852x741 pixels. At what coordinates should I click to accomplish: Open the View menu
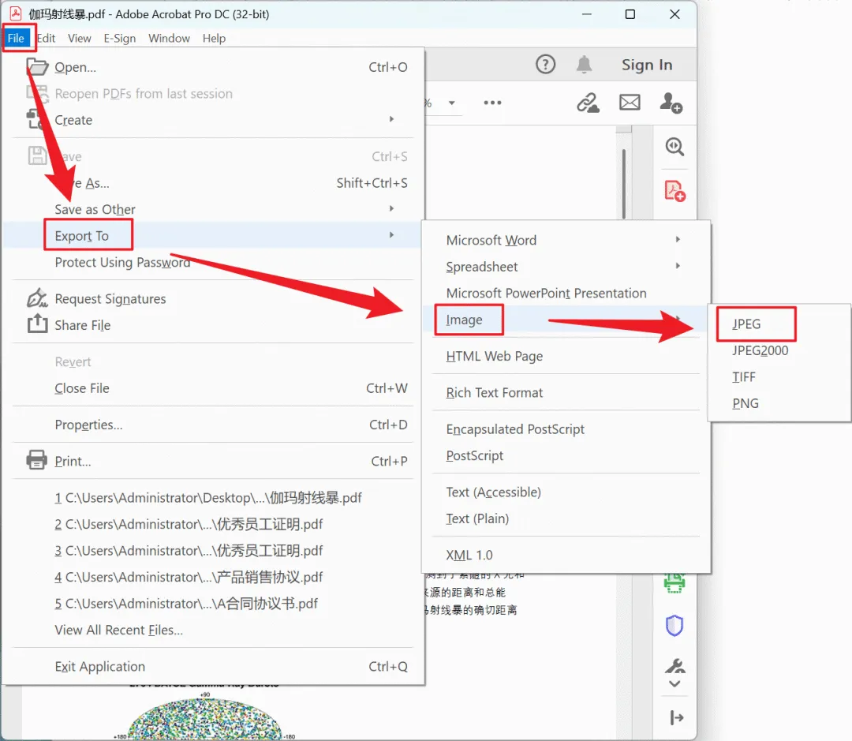pos(80,38)
